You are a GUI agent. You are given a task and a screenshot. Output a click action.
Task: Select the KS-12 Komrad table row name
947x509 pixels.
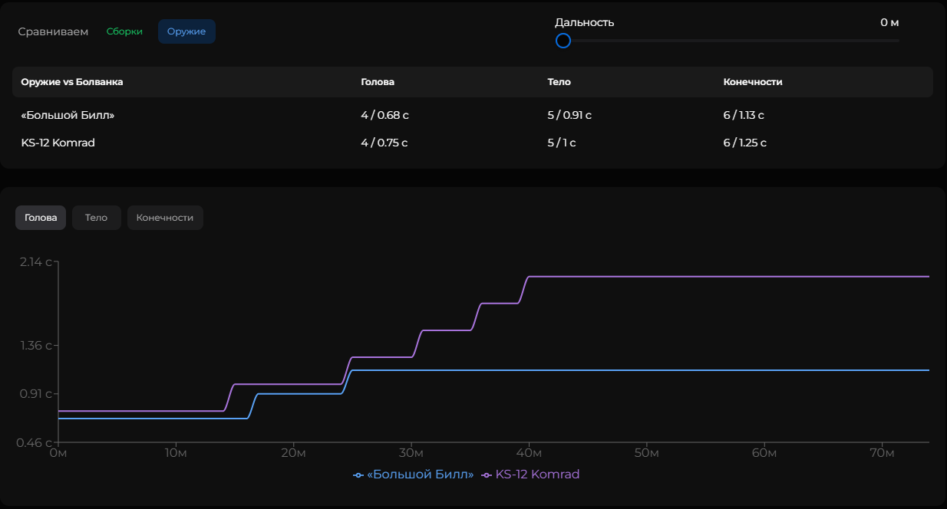[58, 143]
